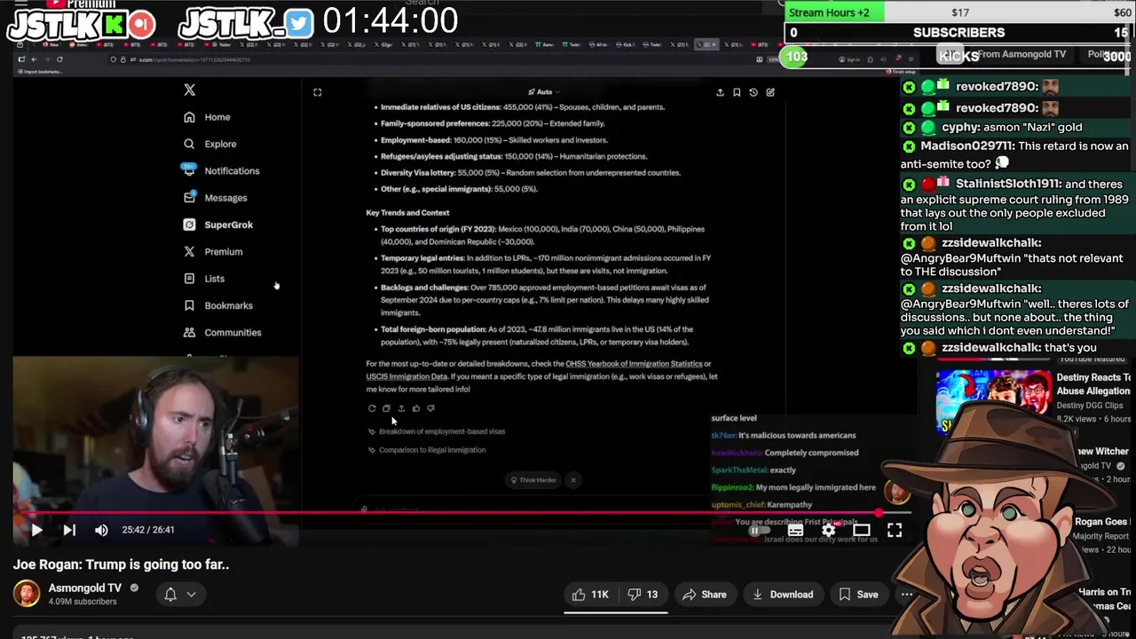Dislike the video
Viewport: 1136px width, 639px height.
tap(643, 595)
